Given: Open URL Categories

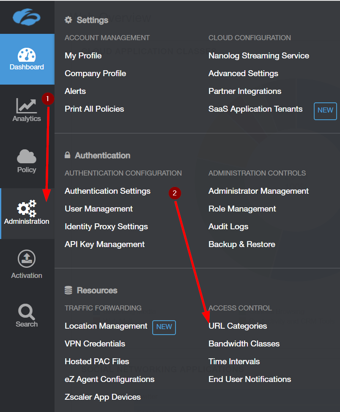Looking at the screenshot, I should pos(238,326).
